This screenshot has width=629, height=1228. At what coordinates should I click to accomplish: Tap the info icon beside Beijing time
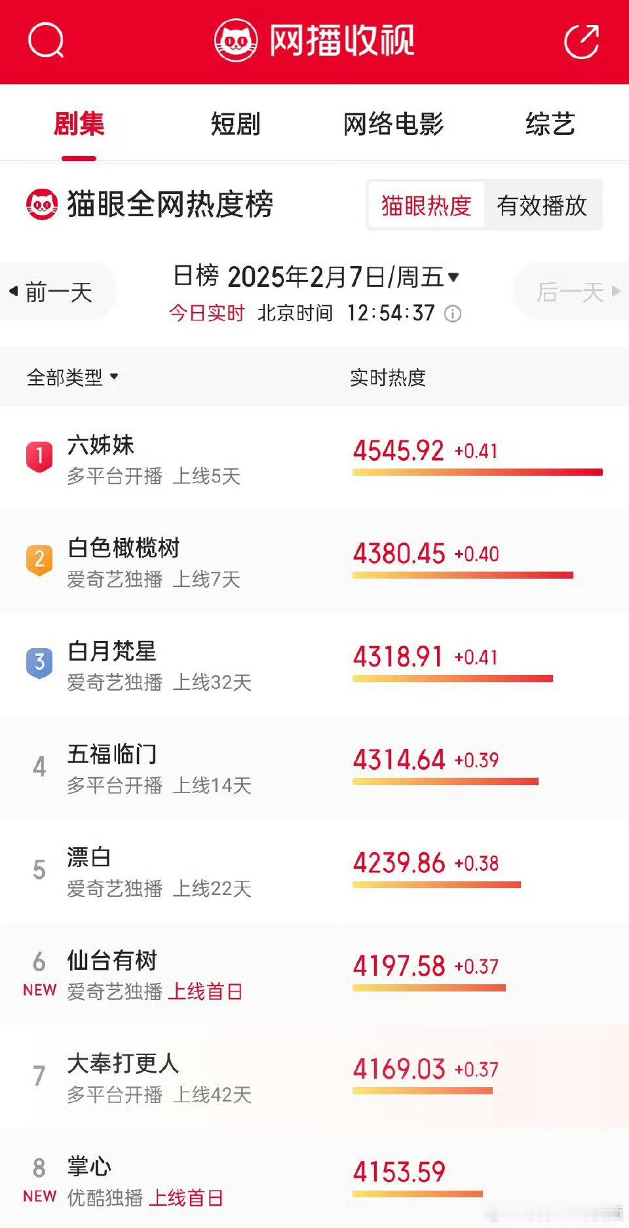pyautogui.click(x=453, y=314)
